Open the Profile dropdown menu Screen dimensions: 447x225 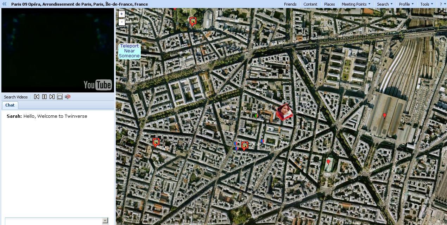click(406, 4)
